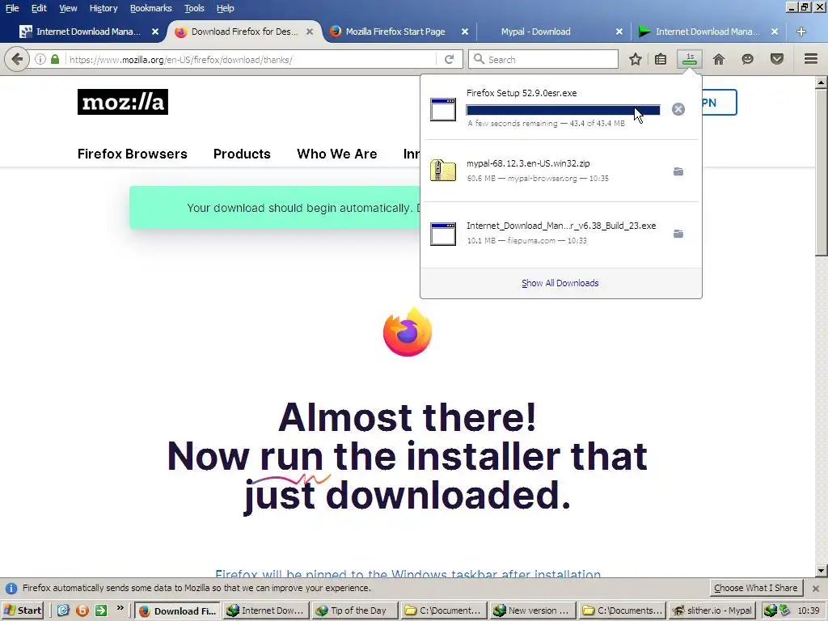Click the Firefox Setup exe file icon
828x621 pixels.
pyautogui.click(x=443, y=109)
